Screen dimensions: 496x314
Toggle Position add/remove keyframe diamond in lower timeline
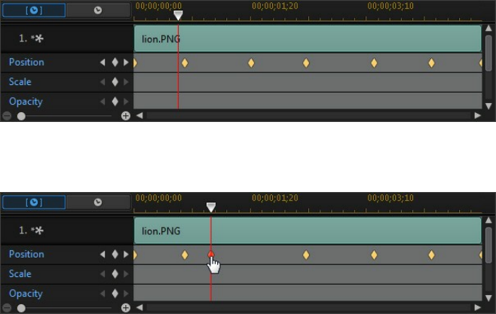tap(115, 255)
